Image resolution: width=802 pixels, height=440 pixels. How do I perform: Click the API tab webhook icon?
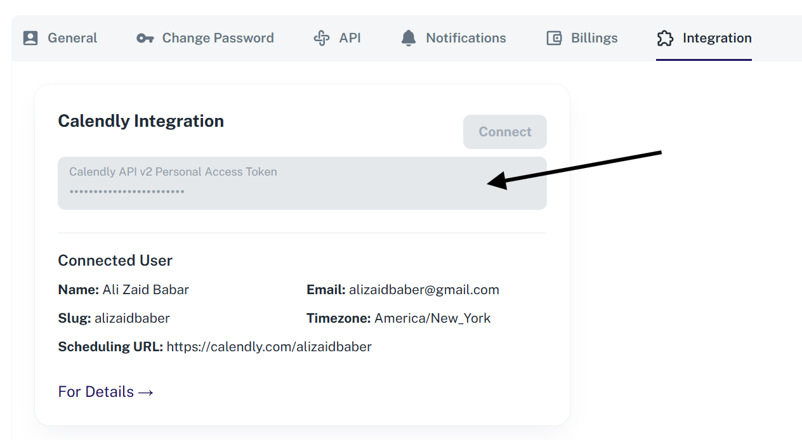click(322, 38)
